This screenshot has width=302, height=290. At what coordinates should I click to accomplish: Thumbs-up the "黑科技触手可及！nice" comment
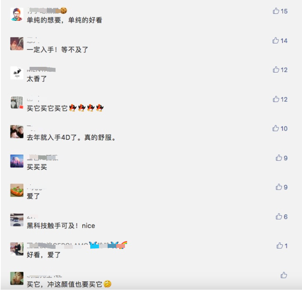coord(279,216)
